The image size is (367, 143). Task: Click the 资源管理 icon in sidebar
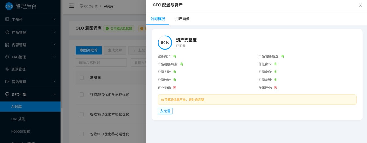tap(7, 69)
